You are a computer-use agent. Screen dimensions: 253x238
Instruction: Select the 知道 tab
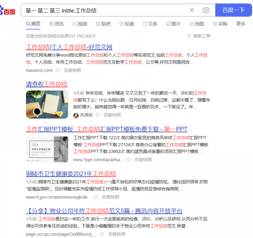pyautogui.click(x=126, y=24)
